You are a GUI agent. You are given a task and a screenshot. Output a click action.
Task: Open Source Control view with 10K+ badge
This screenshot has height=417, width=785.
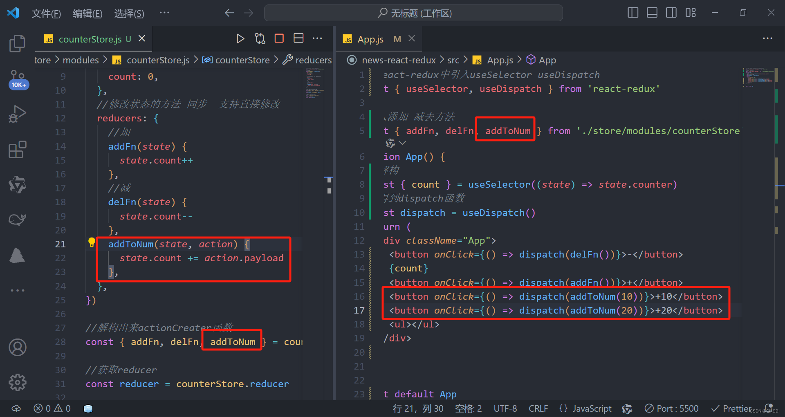pyautogui.click(x=18, y=79)
